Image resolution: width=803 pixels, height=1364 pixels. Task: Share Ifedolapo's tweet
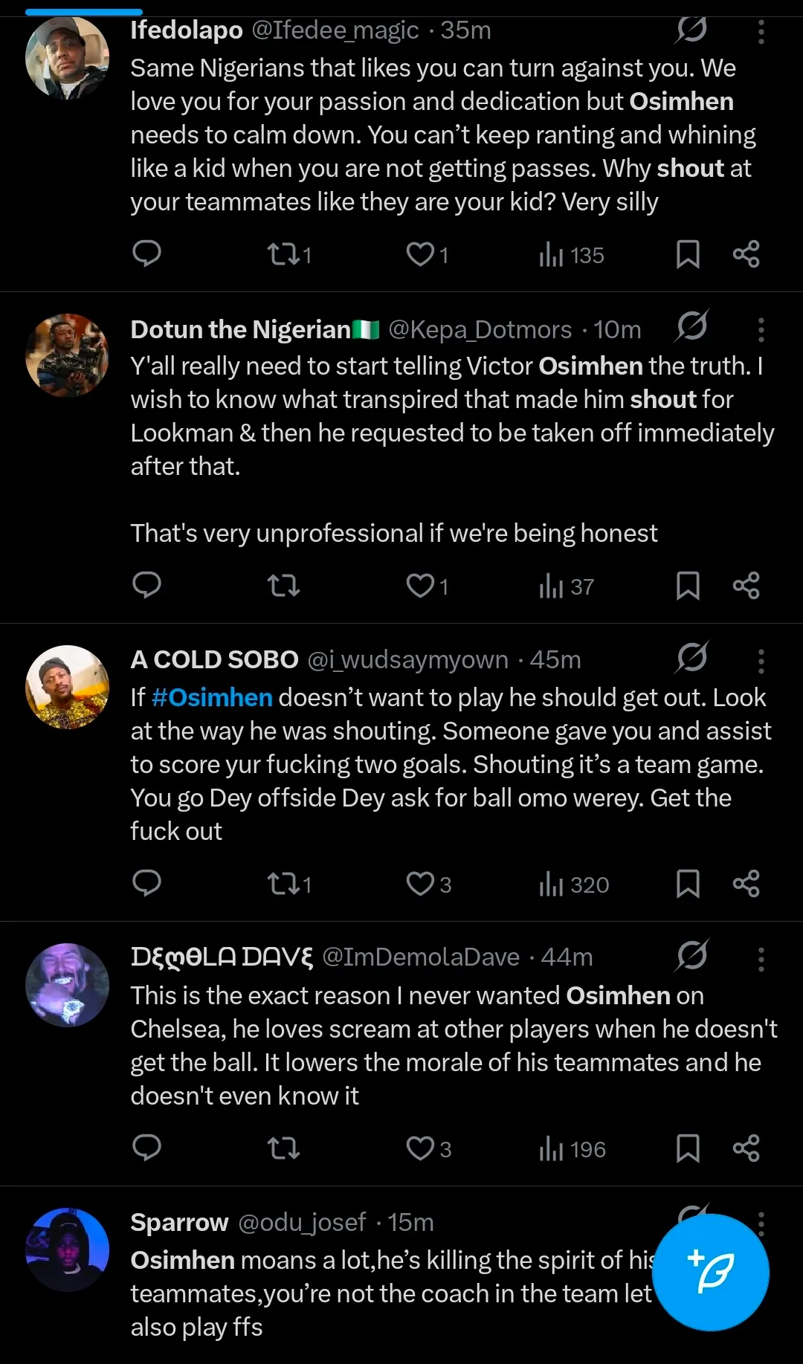746,254
